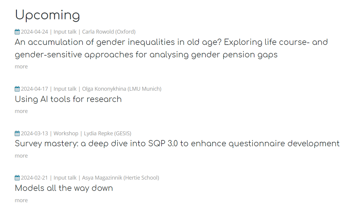Viewport: 356px width, 212px height.
Task: Expand "more" under Models all the way down
Action: click(21, 200)
